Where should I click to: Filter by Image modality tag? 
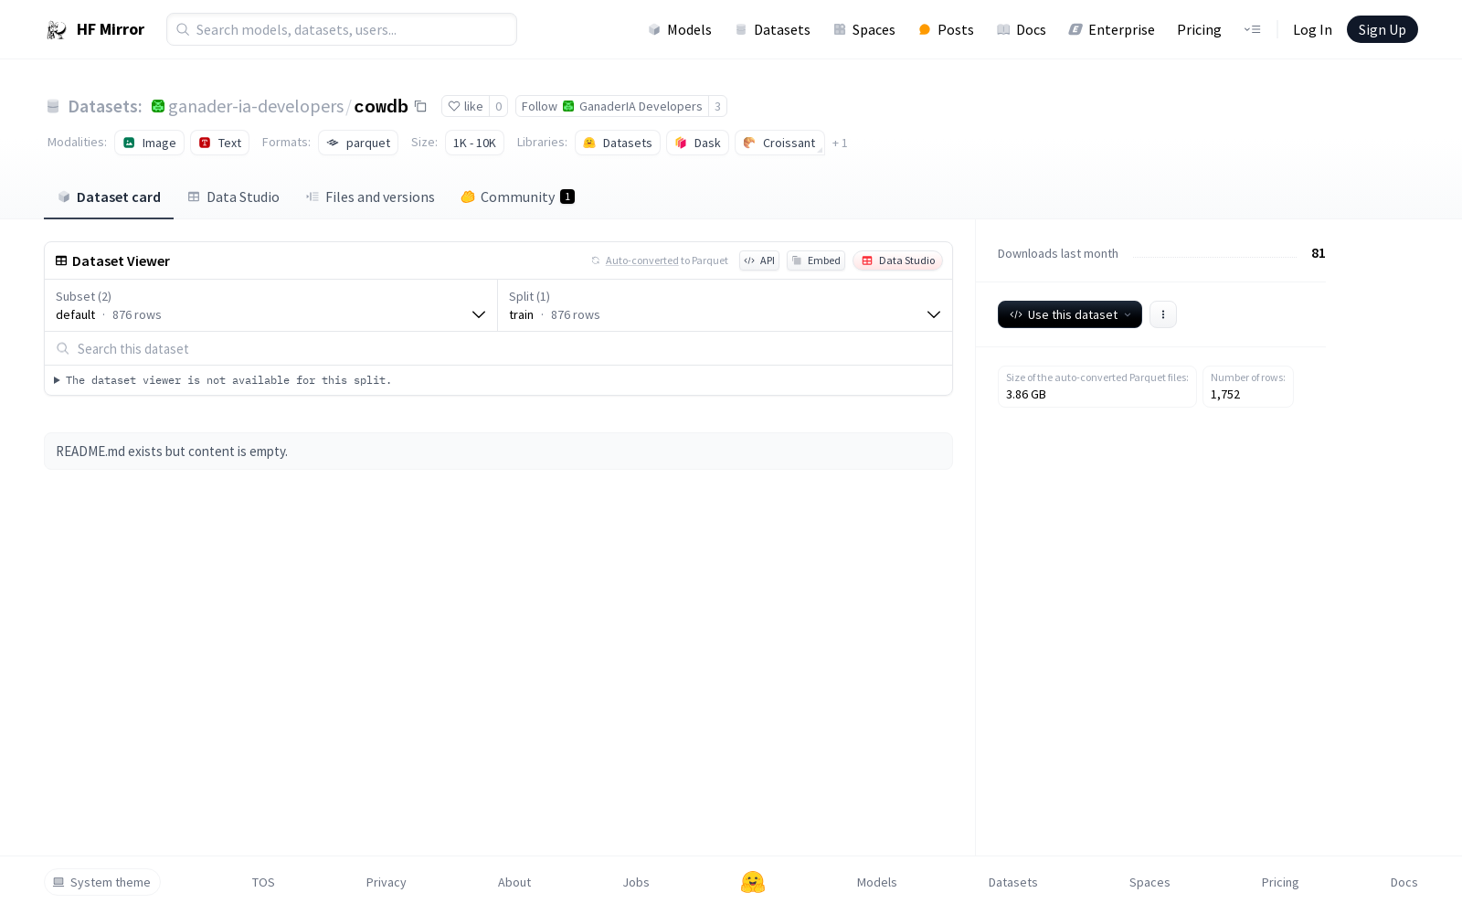click(x=150, y=143)
